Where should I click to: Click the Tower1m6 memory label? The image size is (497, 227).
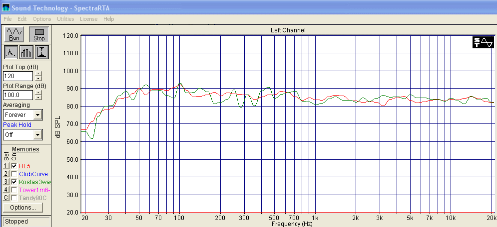pyautogui.click(x=35, y=190)
